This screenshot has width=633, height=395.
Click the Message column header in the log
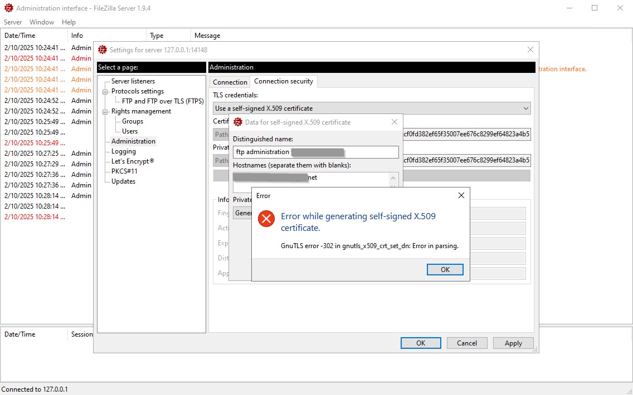207,36
